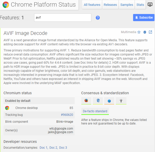Go to the Releases tab

[x=110, y=5]
